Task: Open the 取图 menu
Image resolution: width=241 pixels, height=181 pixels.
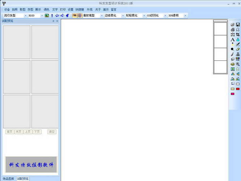Action: click(x=22, y=9)
